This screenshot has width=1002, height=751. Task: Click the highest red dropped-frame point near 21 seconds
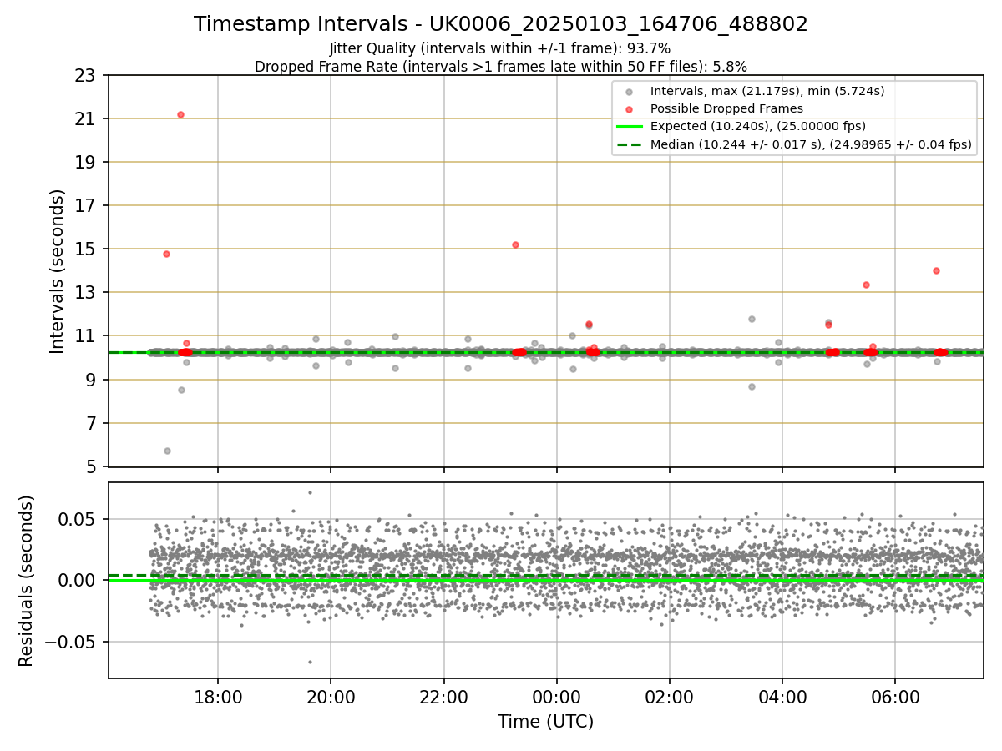click(180, 114)
